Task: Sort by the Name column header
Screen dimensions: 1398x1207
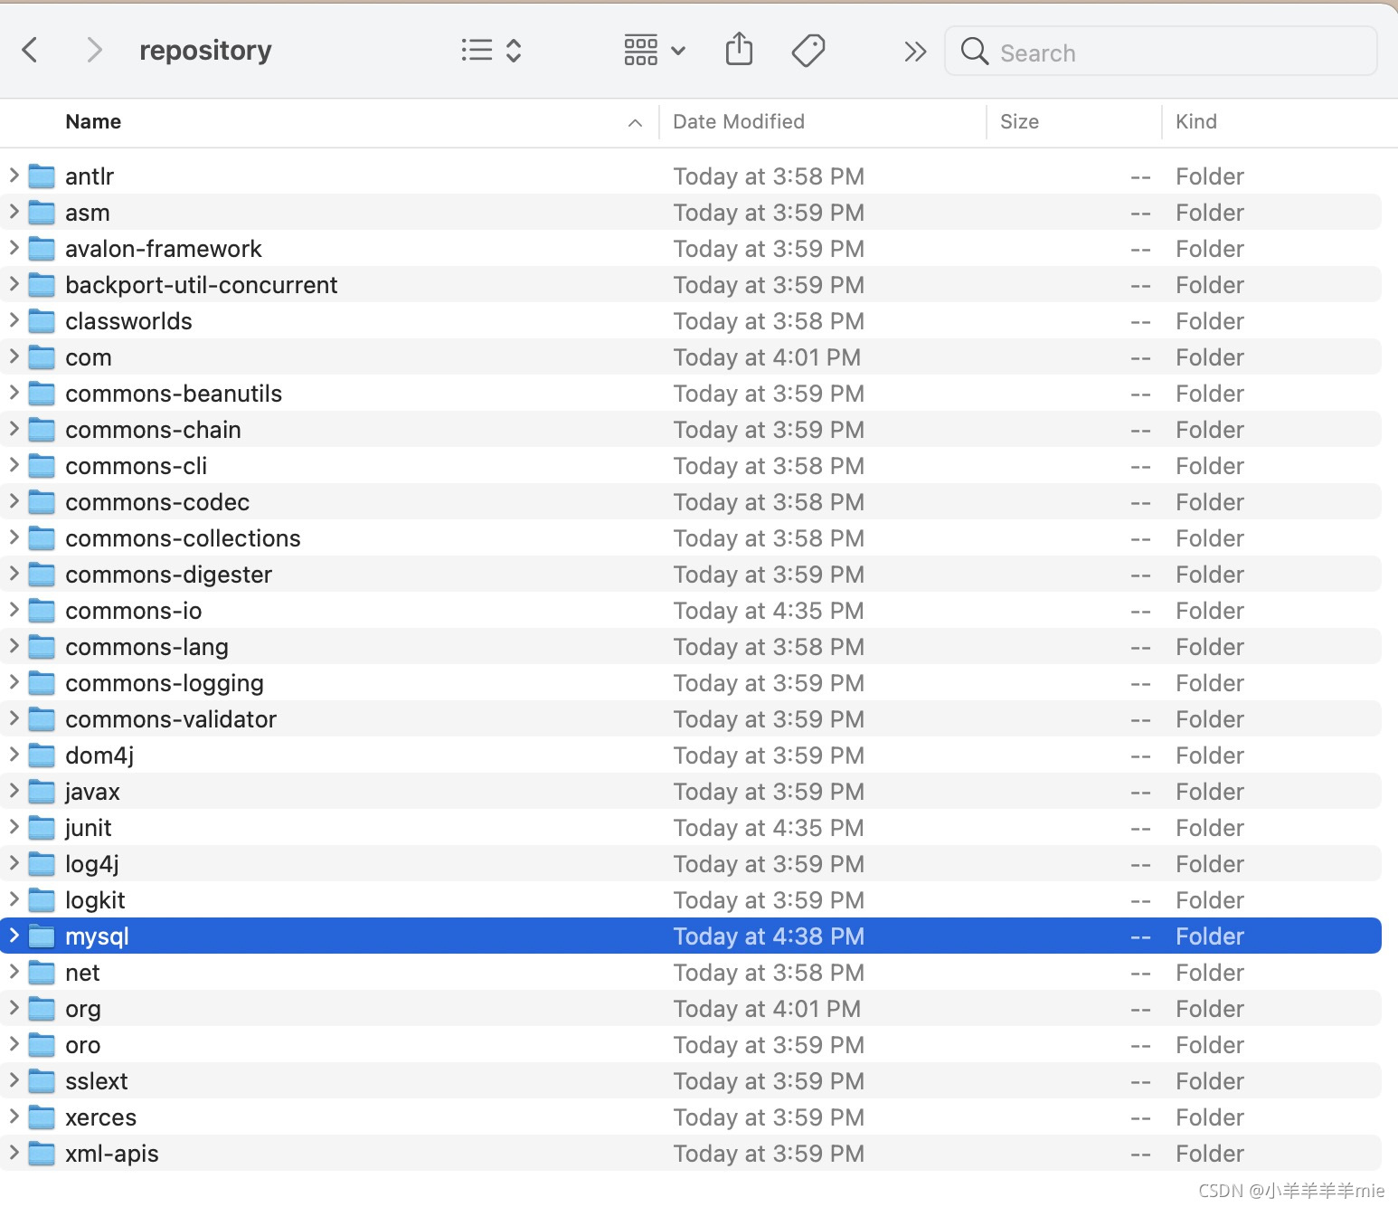Action: [93, 121]
